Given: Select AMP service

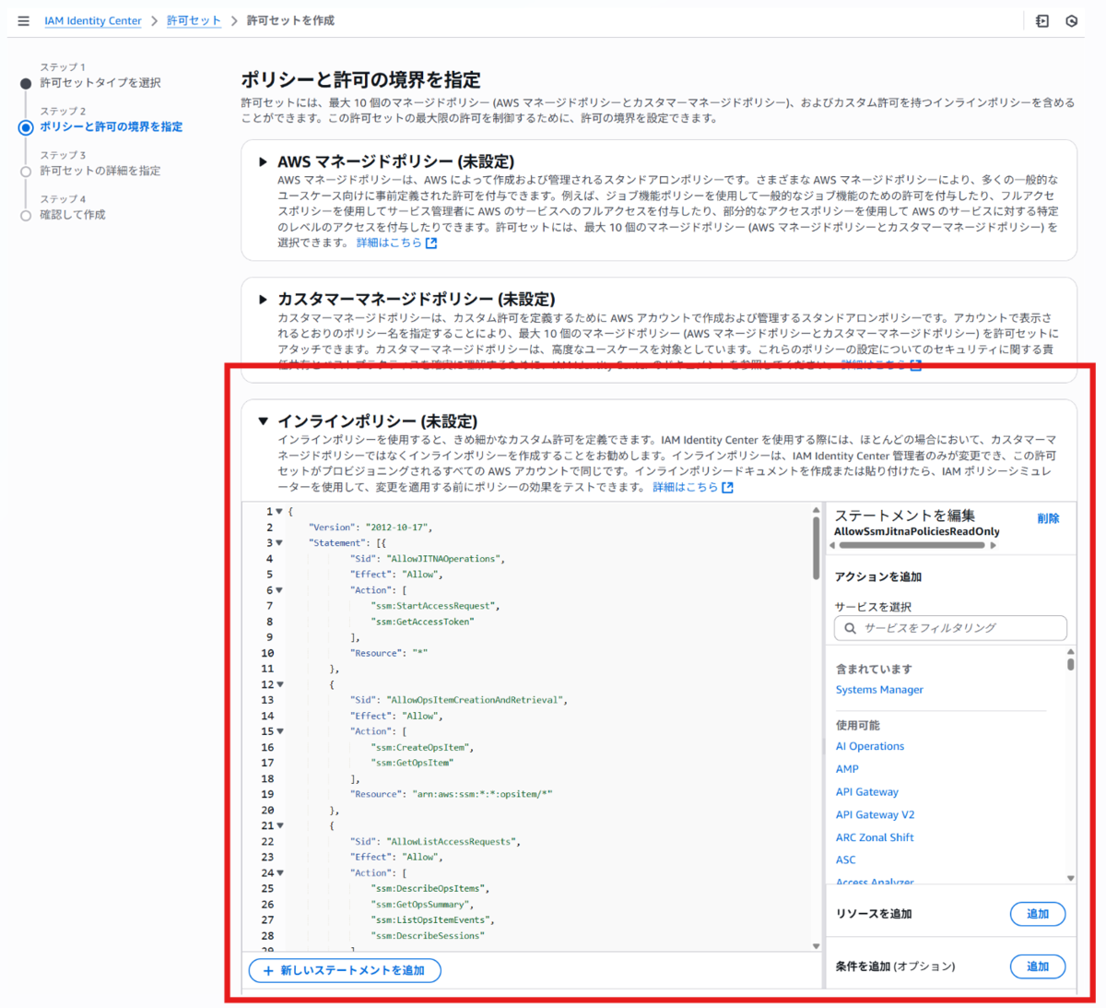Looking at the screenshot, I should (x=847, y=769).
